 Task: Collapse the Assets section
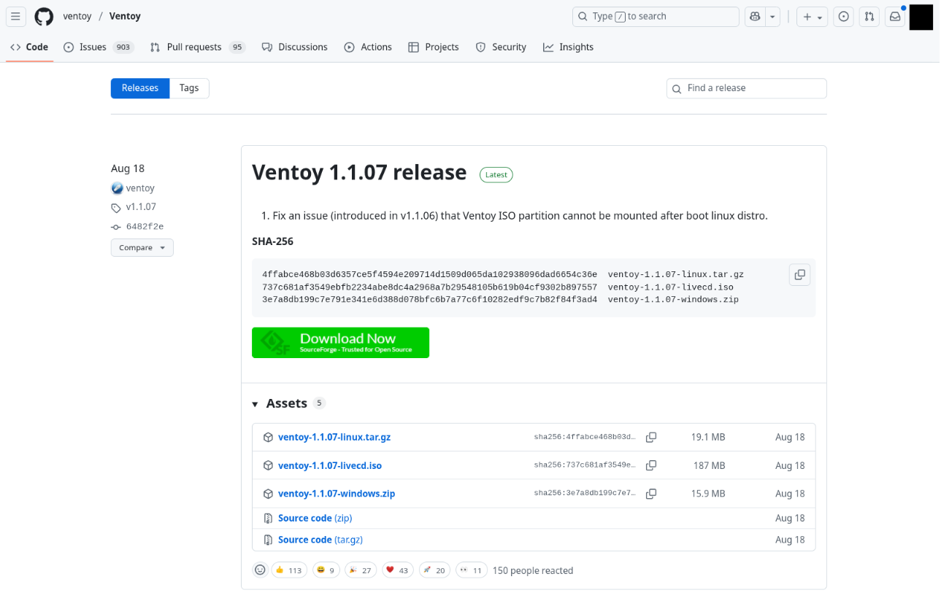pos(256,404)
